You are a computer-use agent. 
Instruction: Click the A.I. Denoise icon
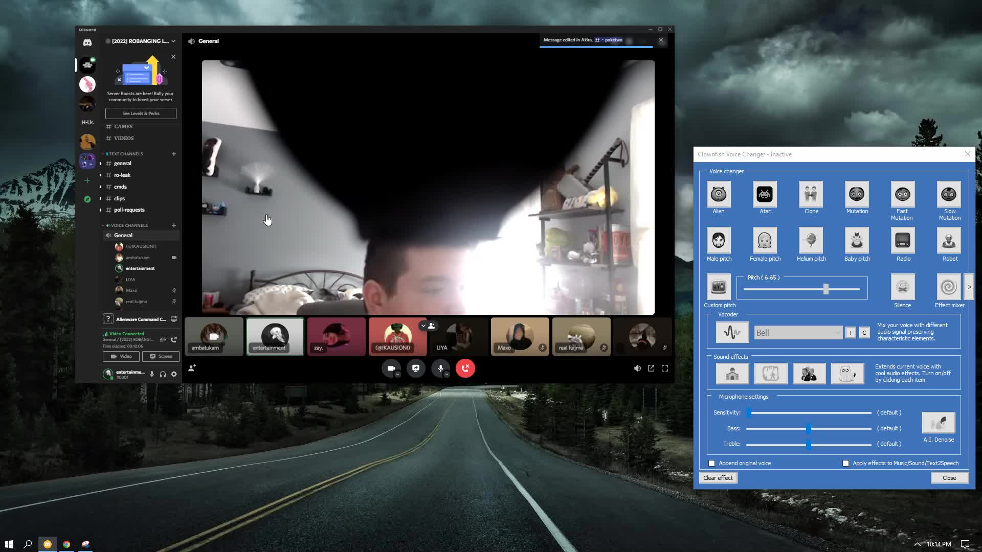click(x=938, y=423)
